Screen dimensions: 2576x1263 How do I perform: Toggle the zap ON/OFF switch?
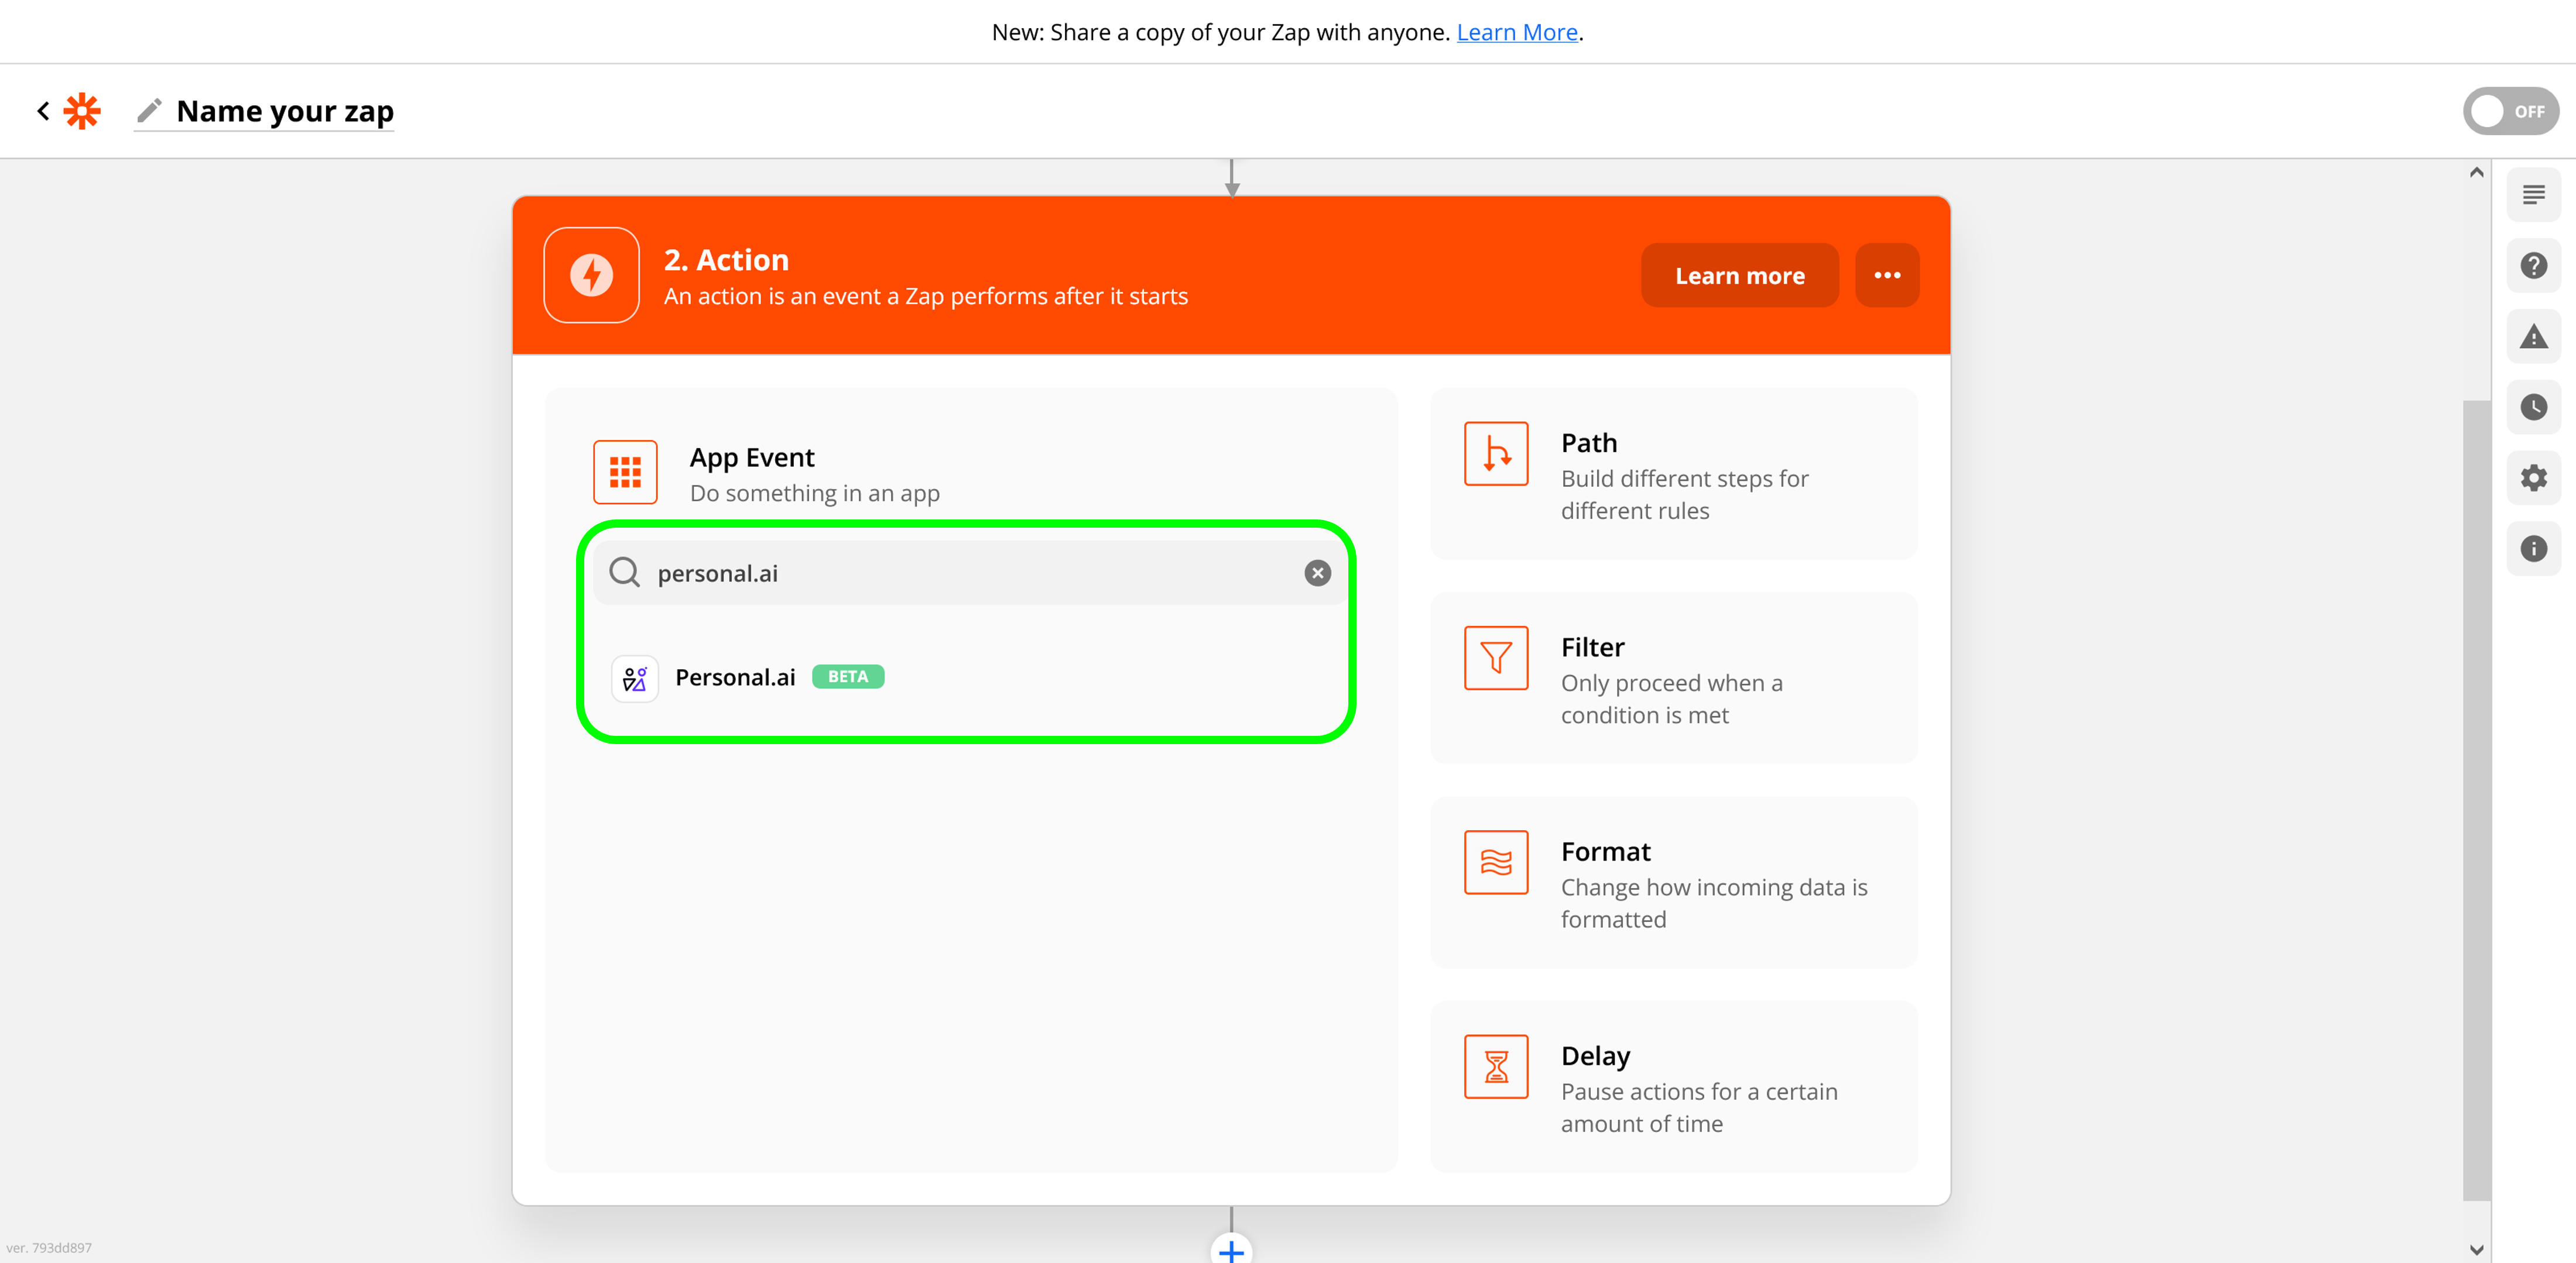click(x=2510, y=111)
